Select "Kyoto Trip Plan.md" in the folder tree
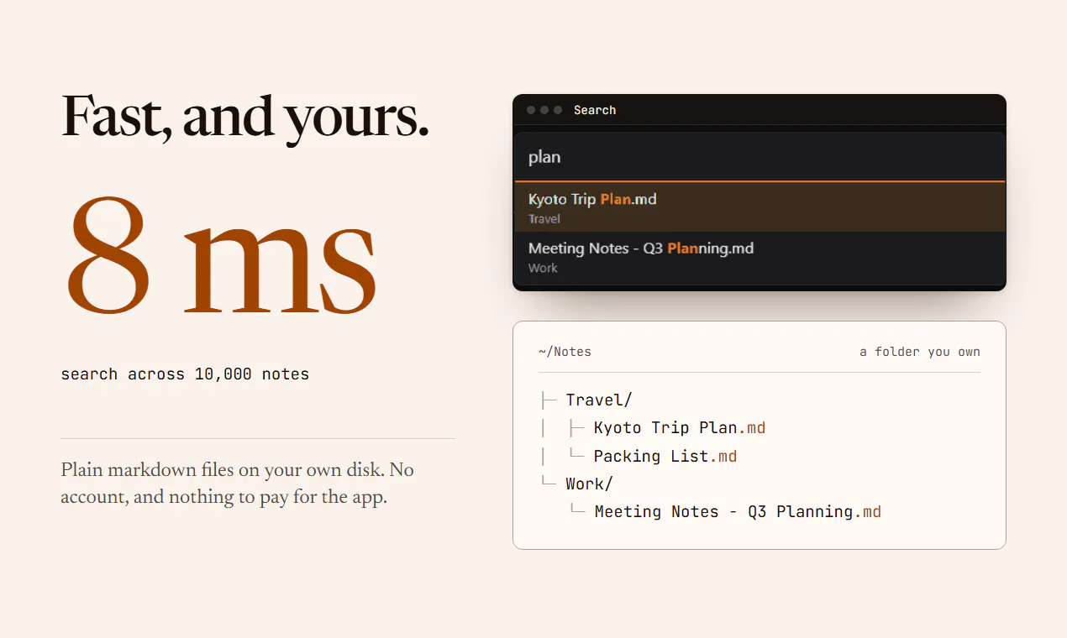1067x638 pixels. click(680, 428)
